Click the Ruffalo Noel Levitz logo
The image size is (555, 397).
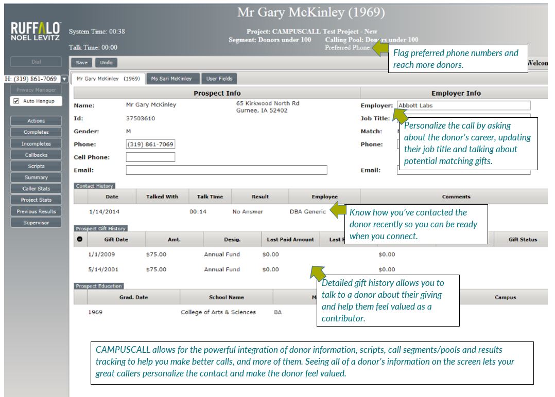point(36,31)
